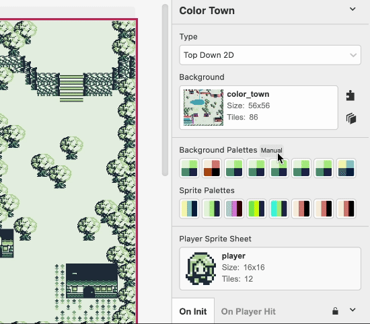
Task: Select the first yellow-teal sprite palette
Action: pos(189,208)
